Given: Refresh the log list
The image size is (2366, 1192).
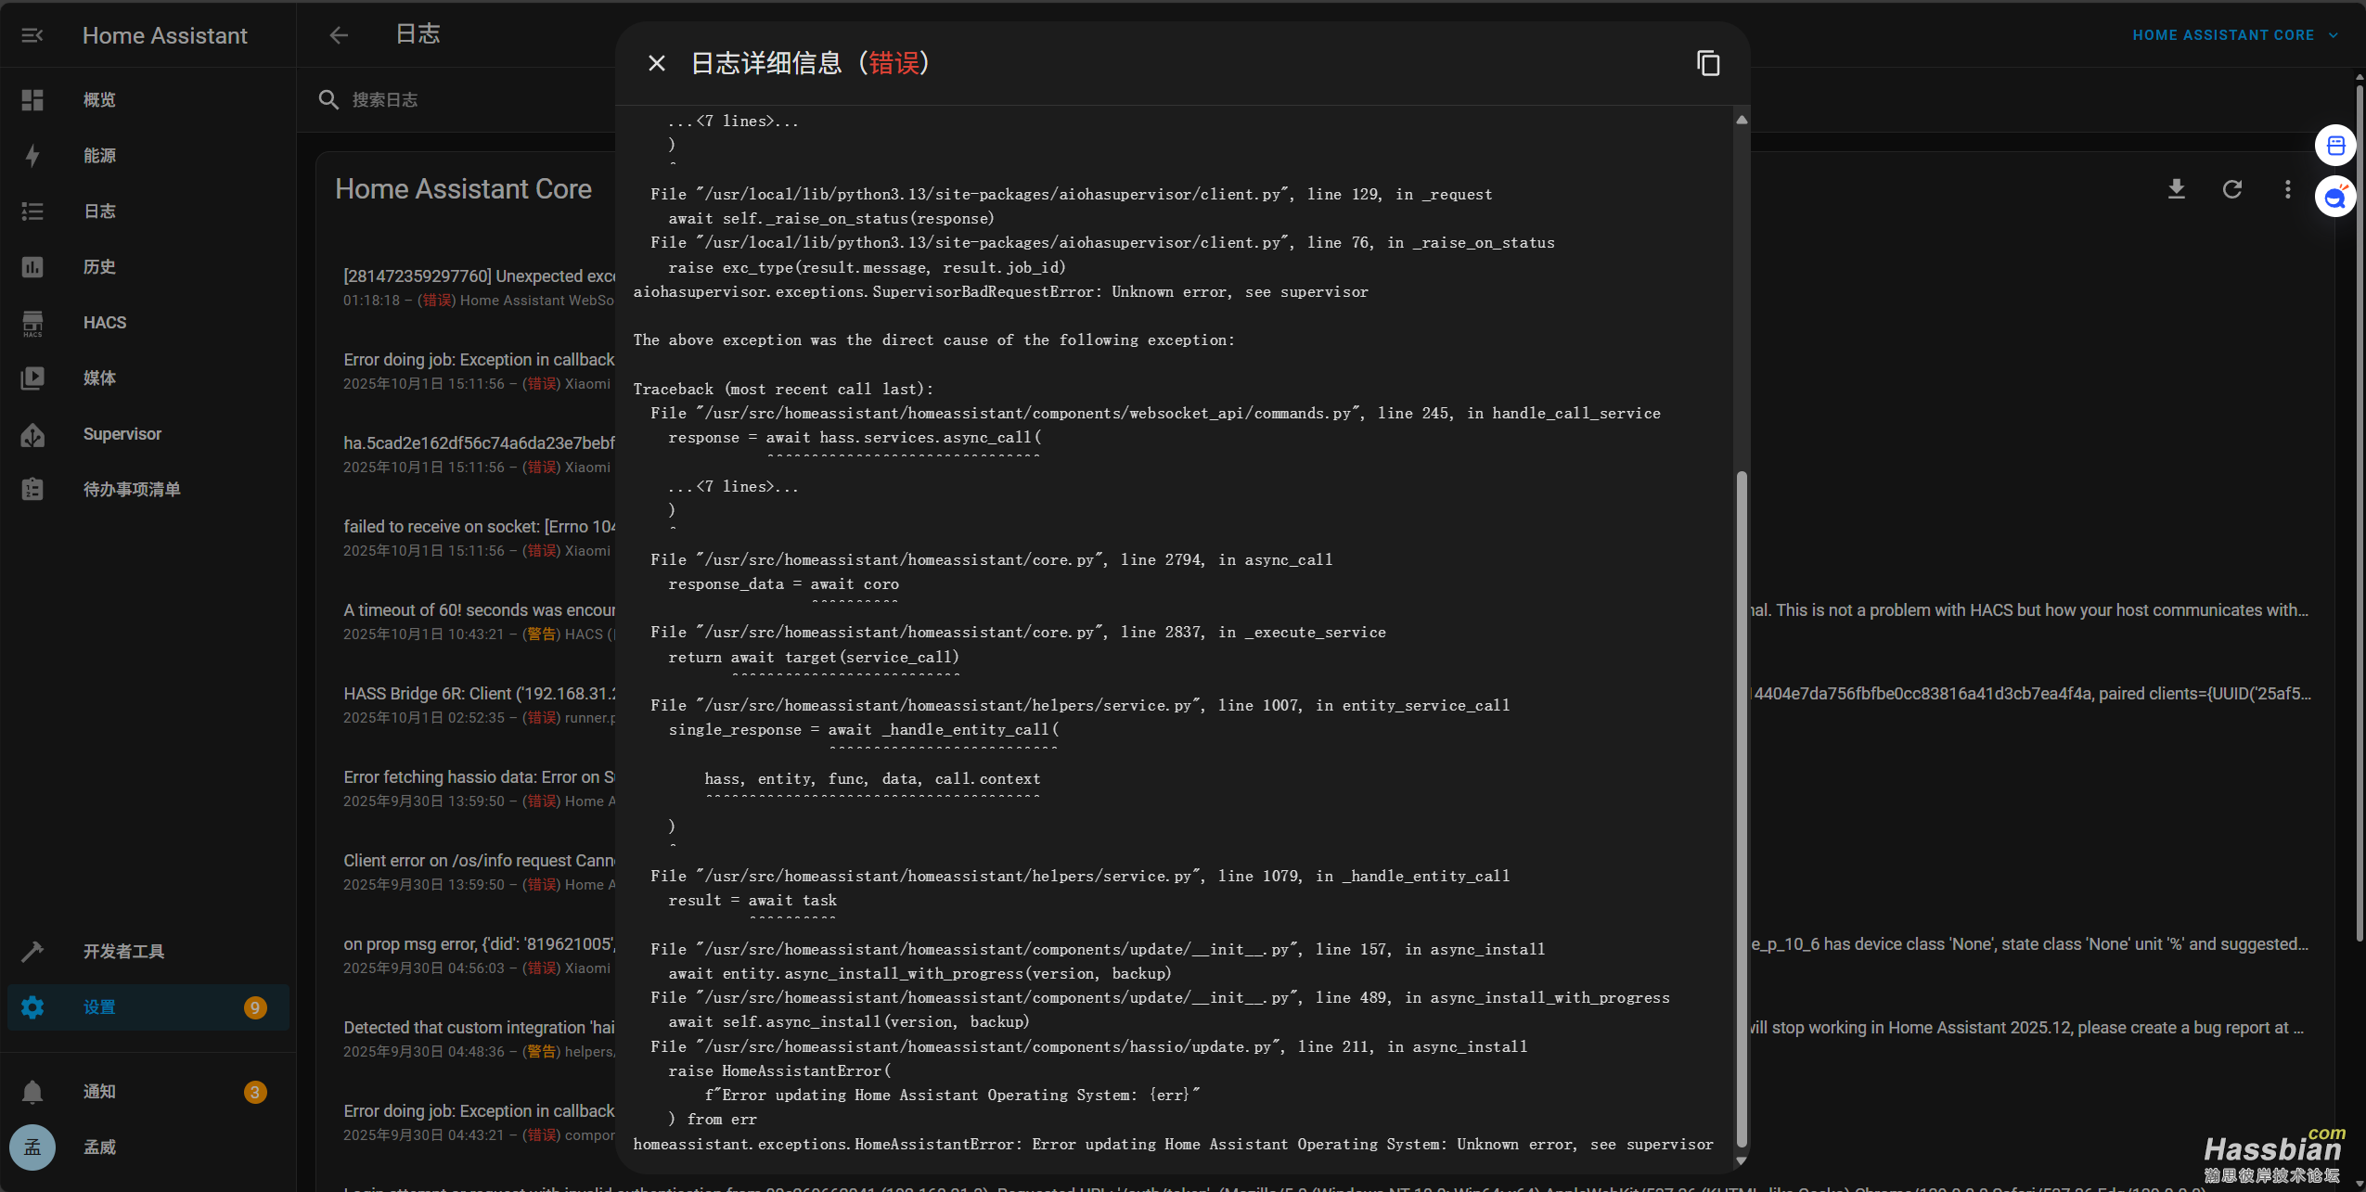Looking at the screenshot, I should [2232, 189].
